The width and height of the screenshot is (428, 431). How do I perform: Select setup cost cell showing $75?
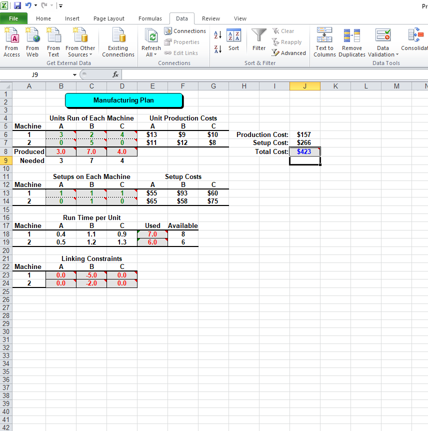(x=213, y=201)
